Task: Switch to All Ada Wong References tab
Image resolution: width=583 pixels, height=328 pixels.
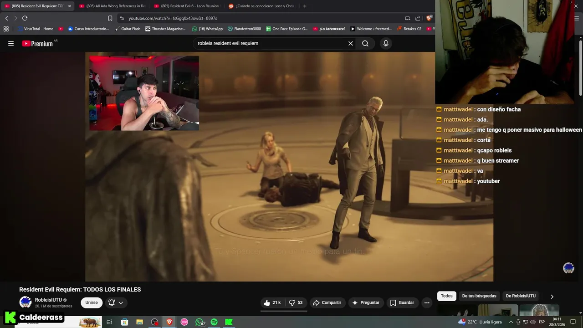Action: [x=112, y=6]
